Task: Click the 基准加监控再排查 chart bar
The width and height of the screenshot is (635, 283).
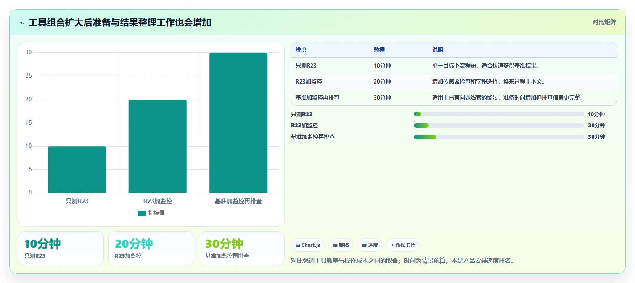Action: point(238,123)
